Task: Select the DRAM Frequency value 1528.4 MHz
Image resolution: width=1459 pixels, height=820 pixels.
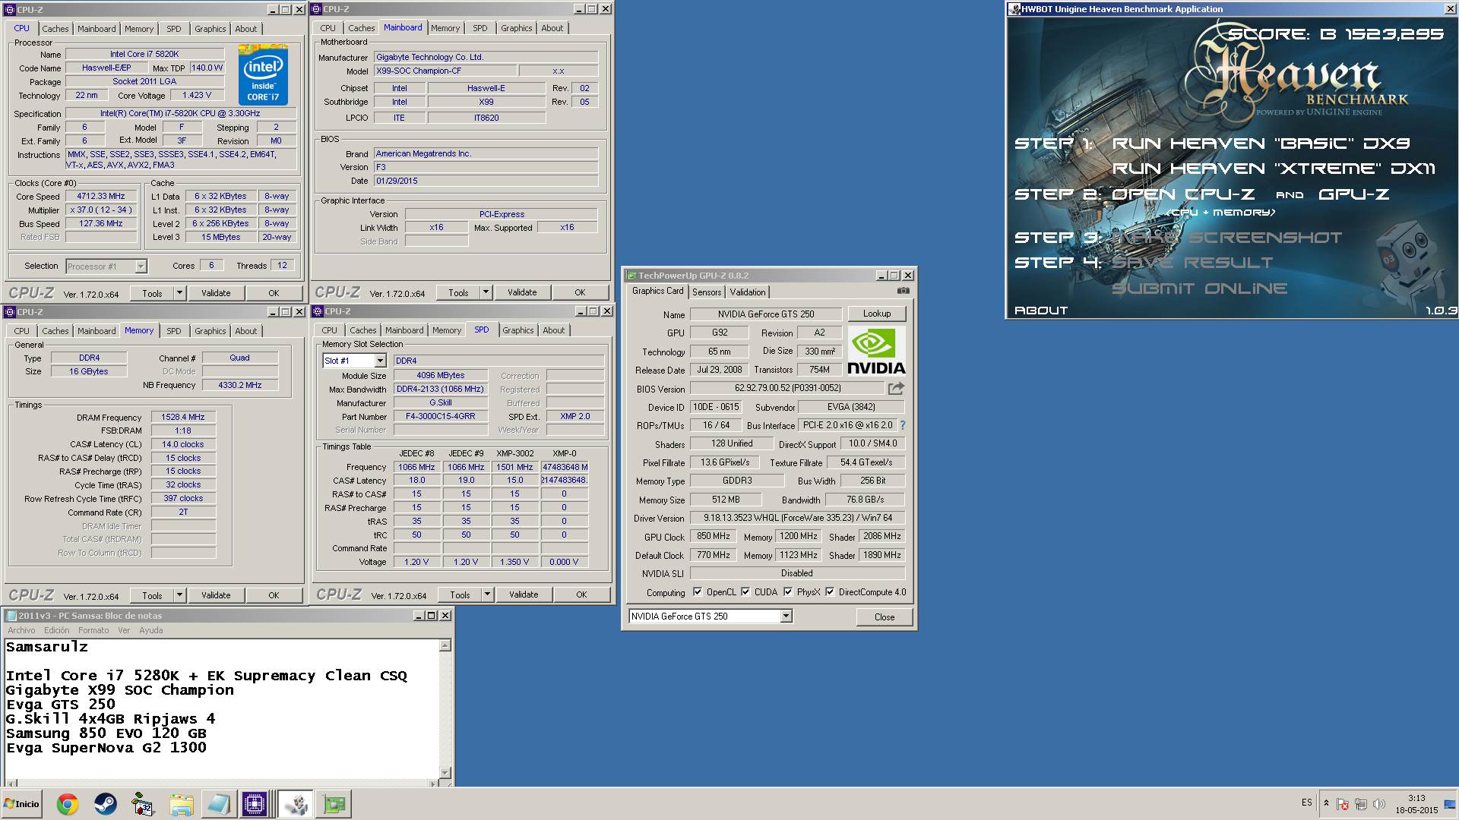Action: 183,418
